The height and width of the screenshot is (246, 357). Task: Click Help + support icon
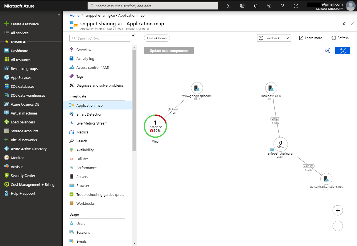tap(7, 193)
